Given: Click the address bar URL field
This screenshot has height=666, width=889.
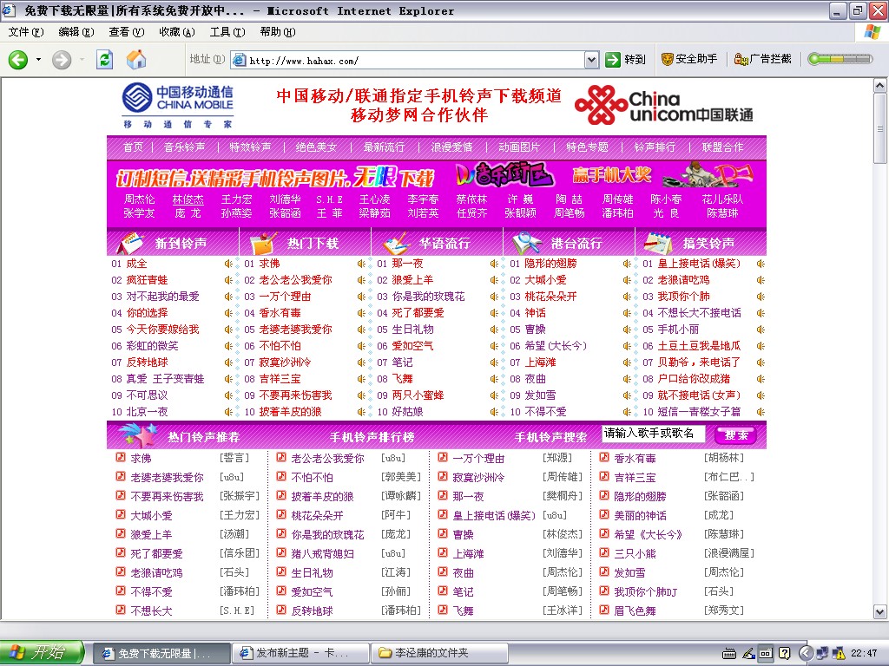Looking at the screenshot, I should [x=416, y=60].
